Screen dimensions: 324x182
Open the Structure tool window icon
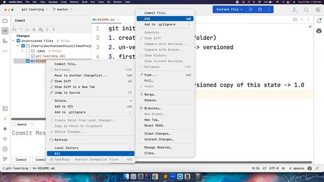[x=5, y=41]
